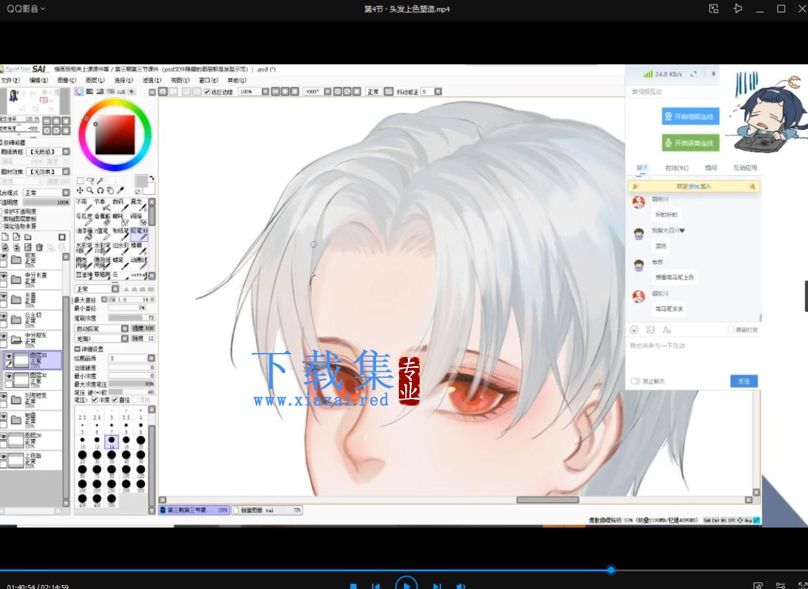The width and height of the screenshot is (808, 589).
Task: Click the canvas horizontal scrollbar
Action: [547, 500]
